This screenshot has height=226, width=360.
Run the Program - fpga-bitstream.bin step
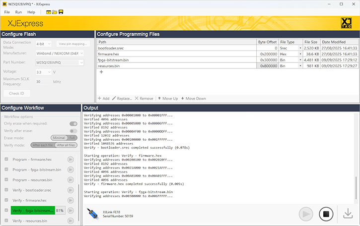[71, 169]
